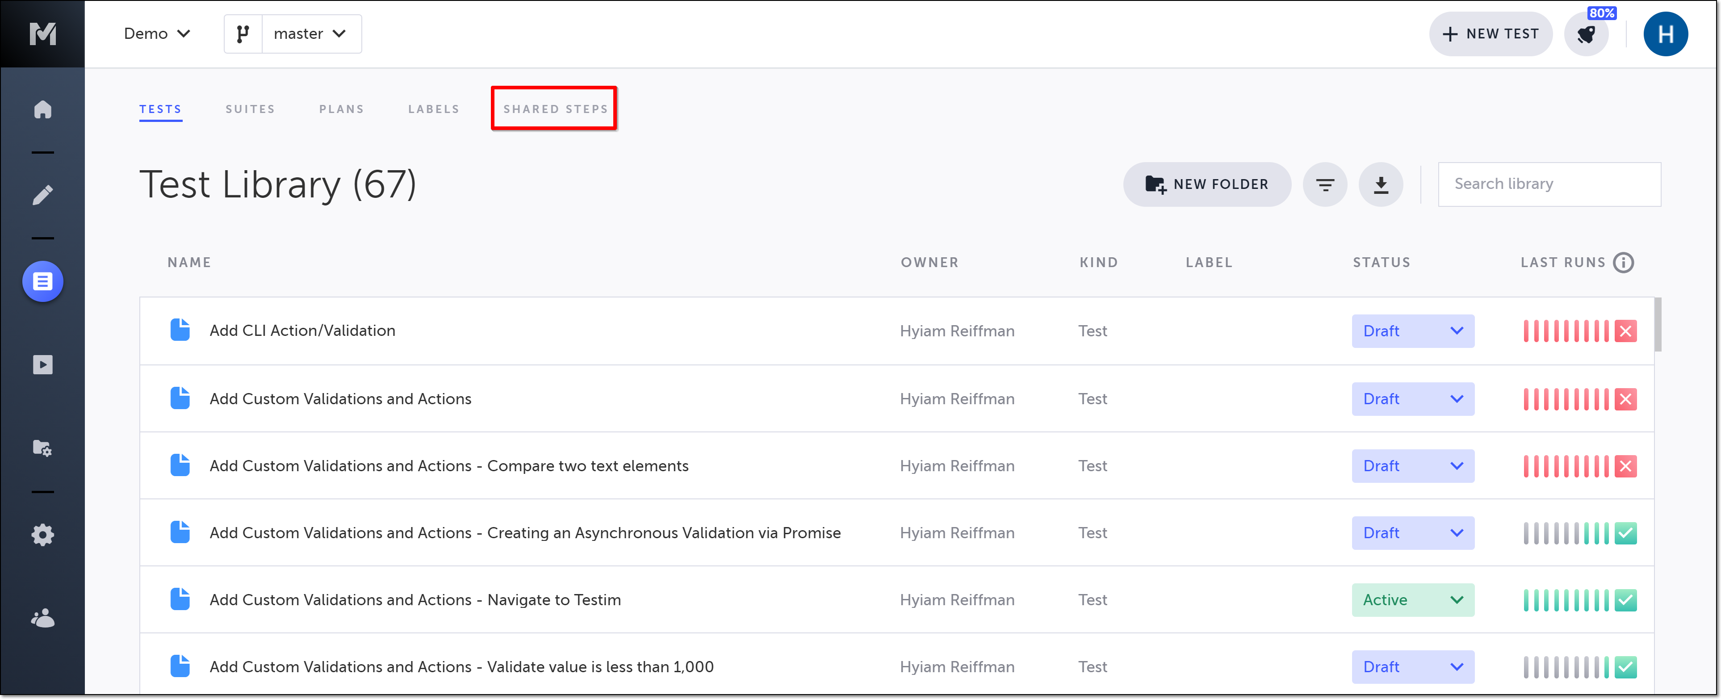Click Kind value Test in Navigate to Testim row

1093,600
